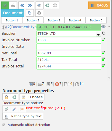Click the Invoice Date label

[x=13, y=47]
